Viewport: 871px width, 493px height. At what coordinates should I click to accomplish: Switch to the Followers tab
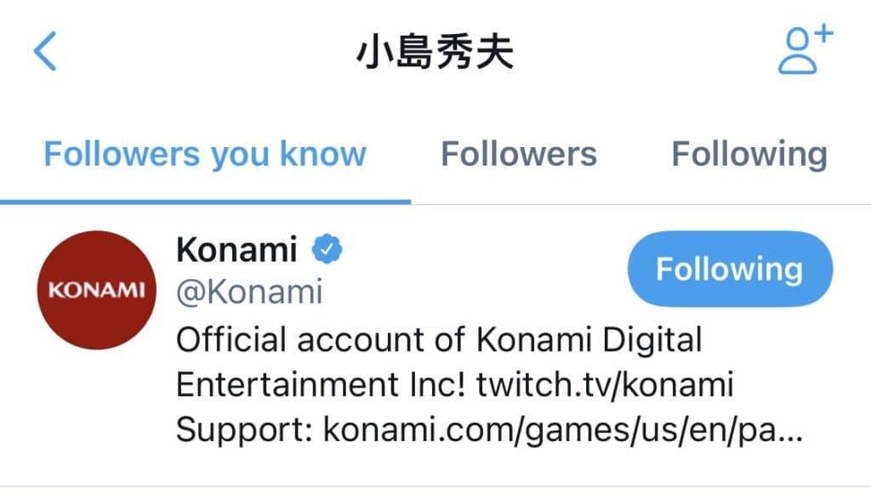point(519,154)
